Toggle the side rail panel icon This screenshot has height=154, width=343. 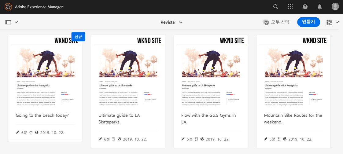pyautogui.click(x=8, y=22)
